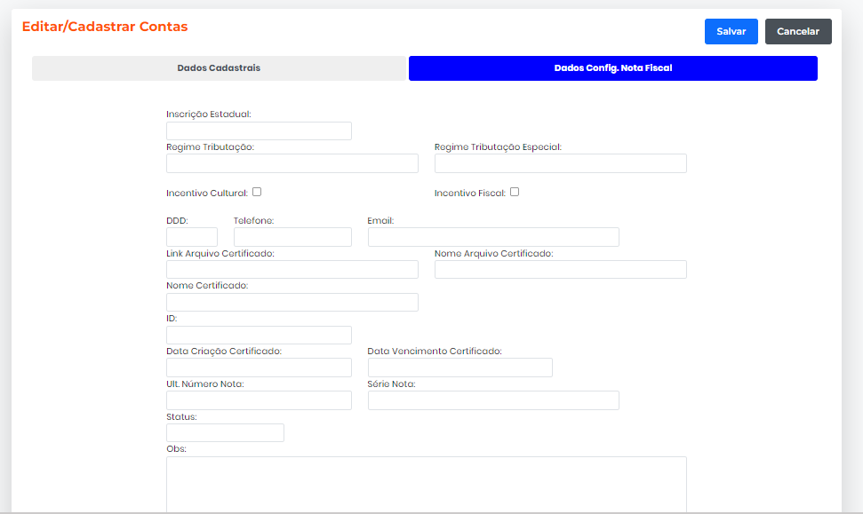This screenshot has height=514, width=863.
Task: Switch to the Dados Cadastrais tab
Action: tap(219, 68)
